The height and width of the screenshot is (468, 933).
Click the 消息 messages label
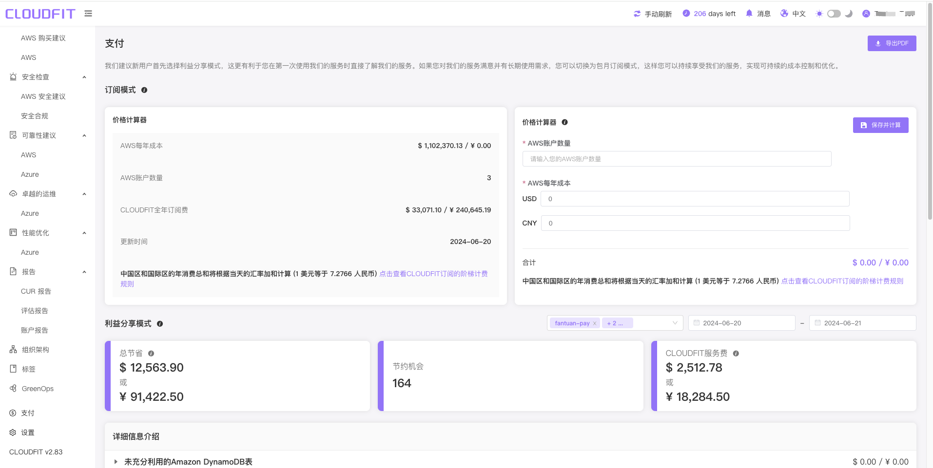(x=763, y=14)
